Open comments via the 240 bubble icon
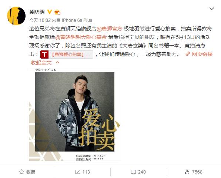221x178 pixels. [133, 172]
